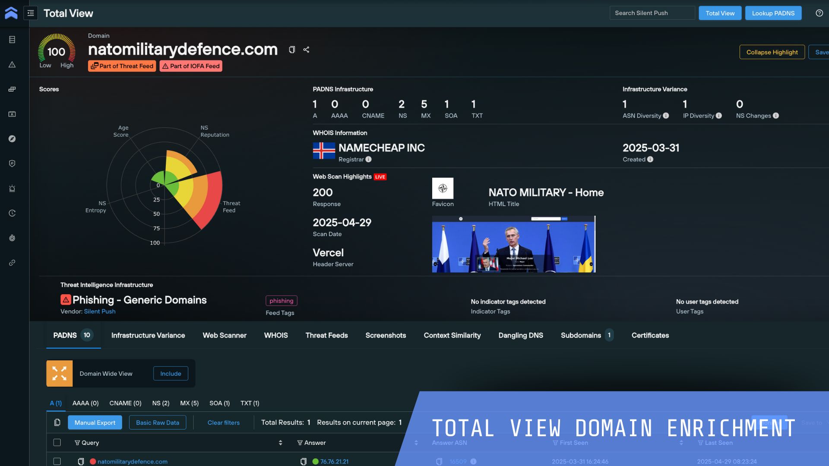Select the SOA (1) record tab
The image size is (829, 466).
click(x=219, y=403)
